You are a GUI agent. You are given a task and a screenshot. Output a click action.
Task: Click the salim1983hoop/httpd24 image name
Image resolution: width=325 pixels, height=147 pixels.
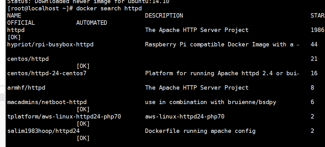[43, 131]
